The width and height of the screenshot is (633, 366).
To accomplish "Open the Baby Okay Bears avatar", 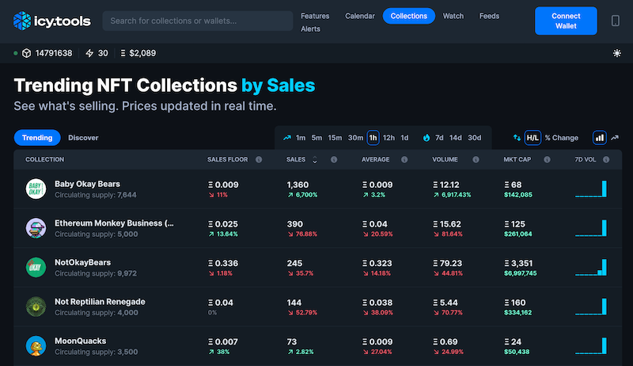I will (35, 189).
